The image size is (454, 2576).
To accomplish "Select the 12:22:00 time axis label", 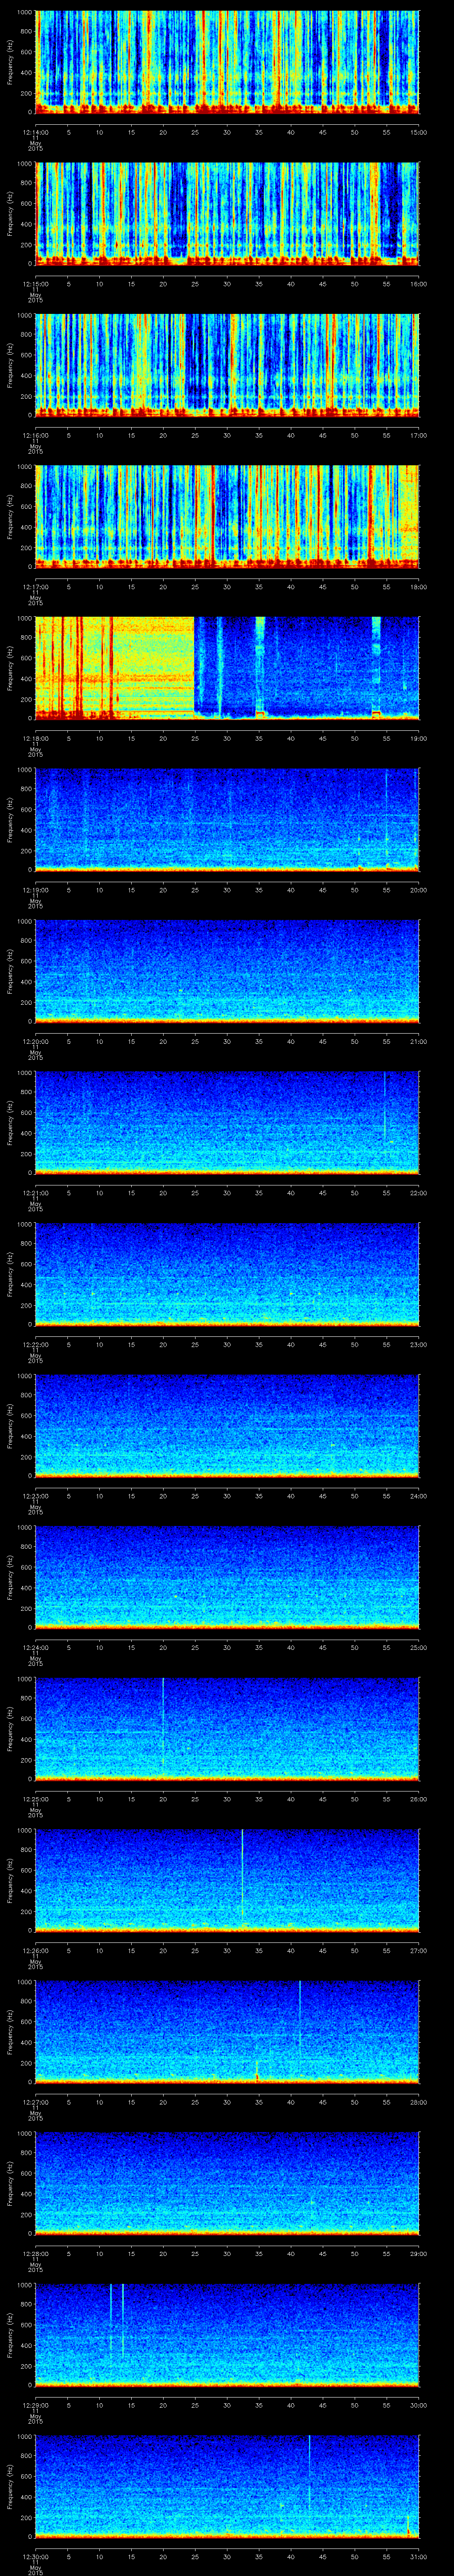I will 36,1344.
